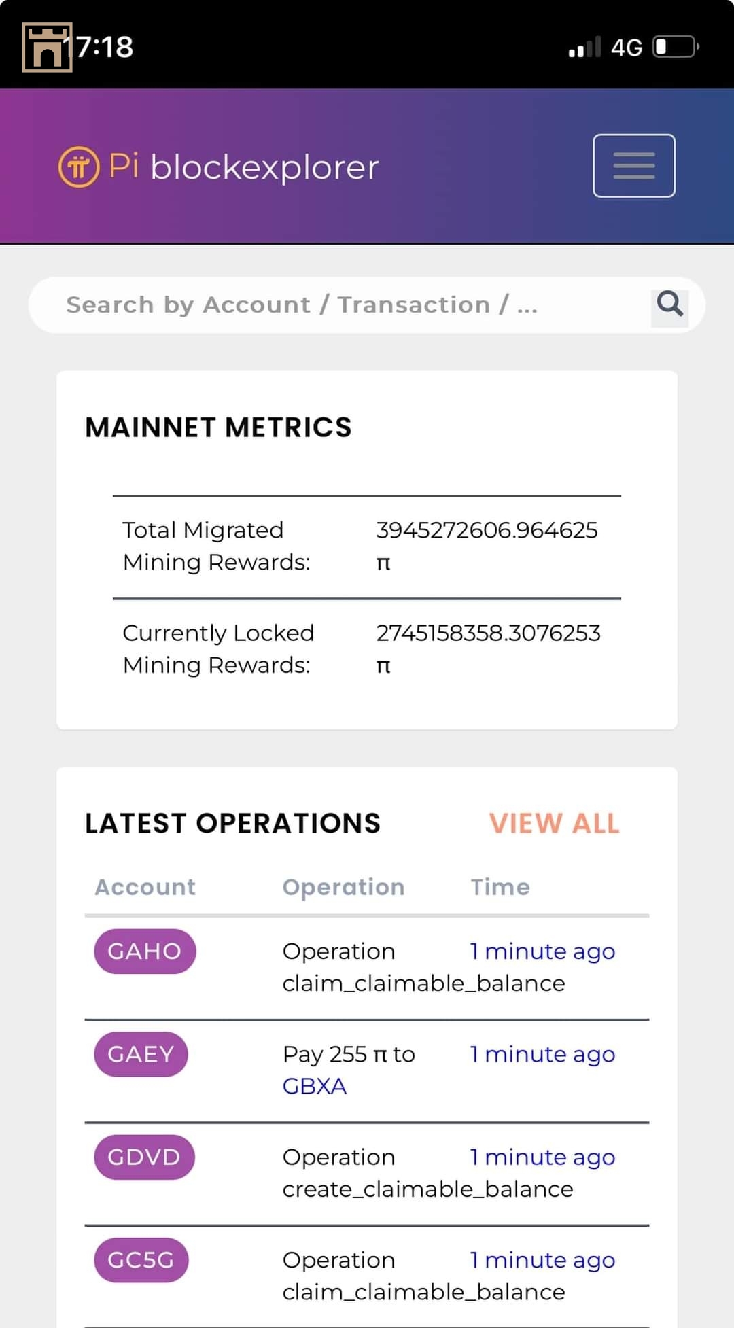Tap the cellular signal bars icon

[584, 48]
